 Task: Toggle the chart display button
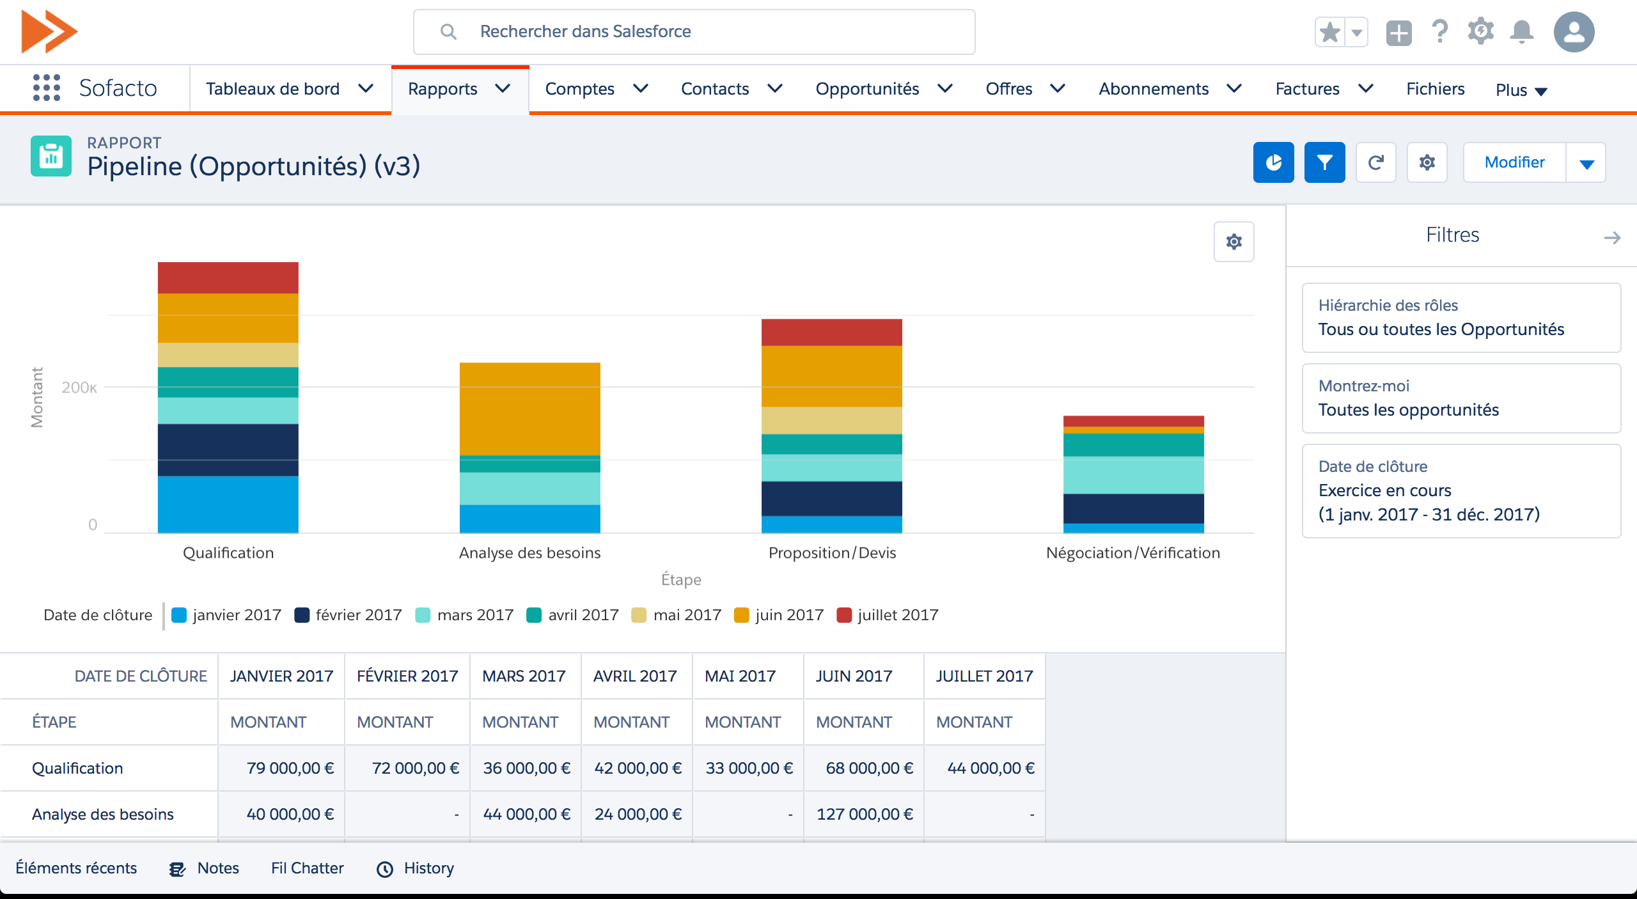(x=1273, y=162)
